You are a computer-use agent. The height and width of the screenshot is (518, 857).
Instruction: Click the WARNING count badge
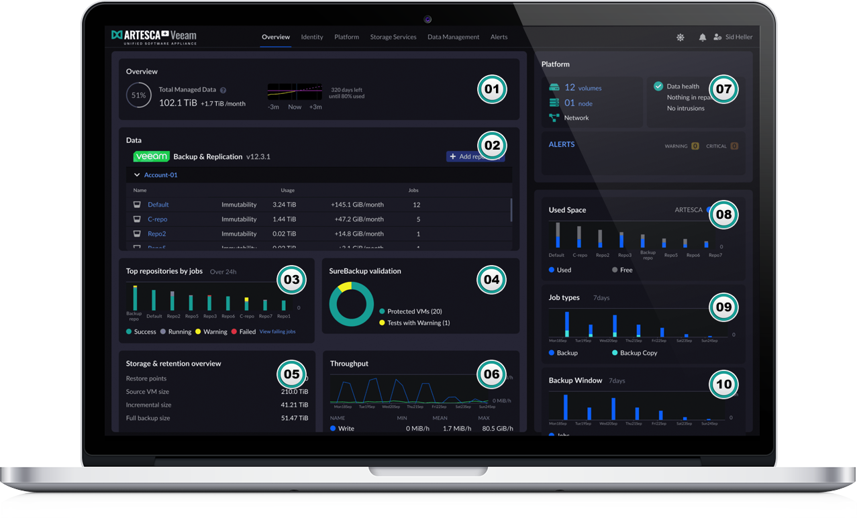pyautogui.click(x=695, y=146)
